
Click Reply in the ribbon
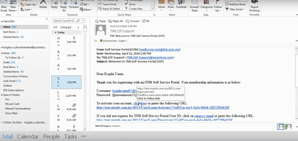tap(54, 5)
